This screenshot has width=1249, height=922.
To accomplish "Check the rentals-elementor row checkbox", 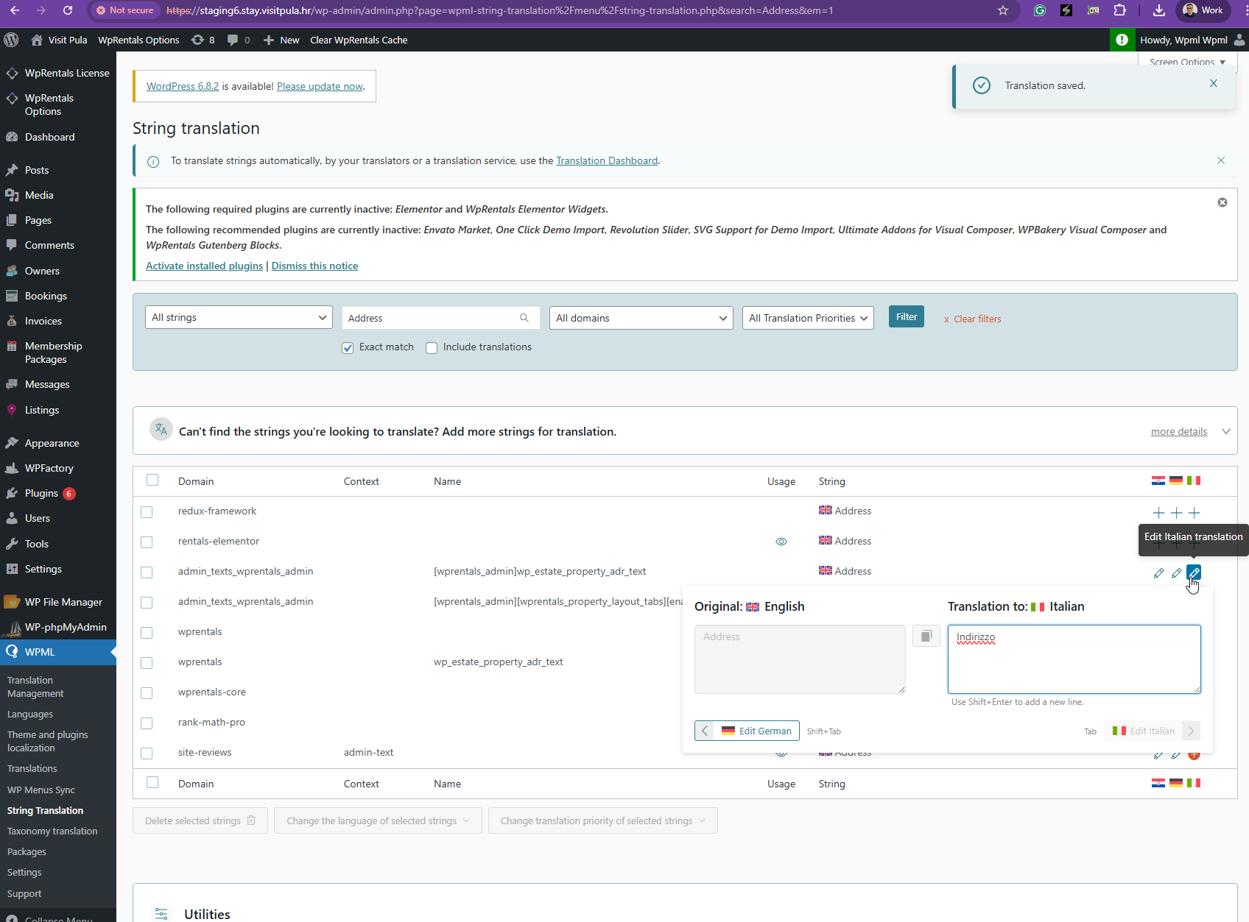I will (x=147, y=542).
